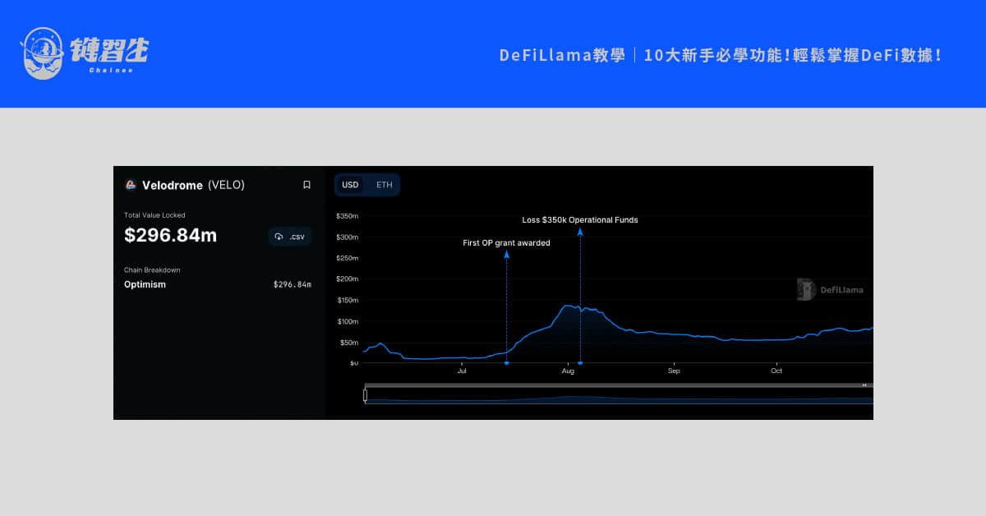The height and width of the screenshot is (516, 986).
Task: Click the 'Loss $350k Operational Funds' annotation text
Action: pos(580,220)
